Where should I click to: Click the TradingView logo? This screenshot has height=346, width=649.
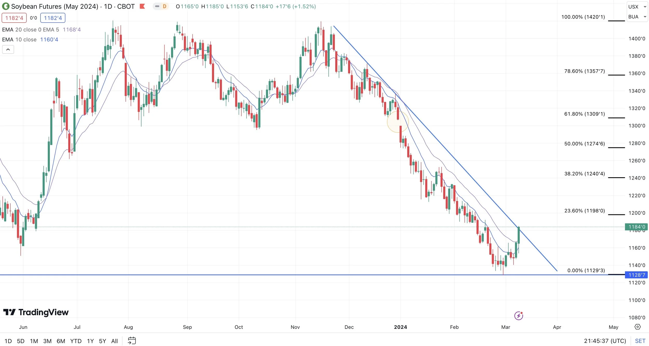click(36, 312)
